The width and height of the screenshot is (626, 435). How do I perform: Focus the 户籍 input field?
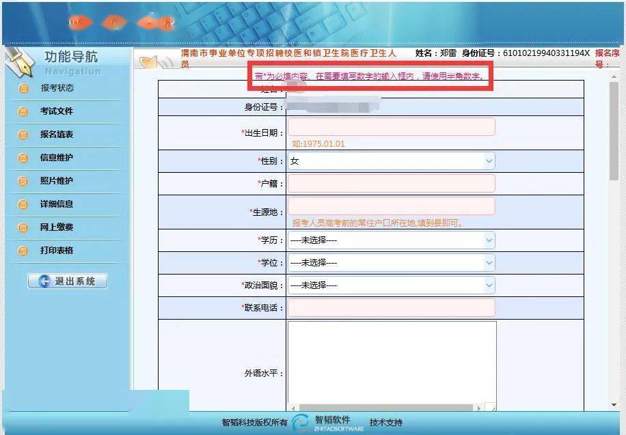(391, 184)
